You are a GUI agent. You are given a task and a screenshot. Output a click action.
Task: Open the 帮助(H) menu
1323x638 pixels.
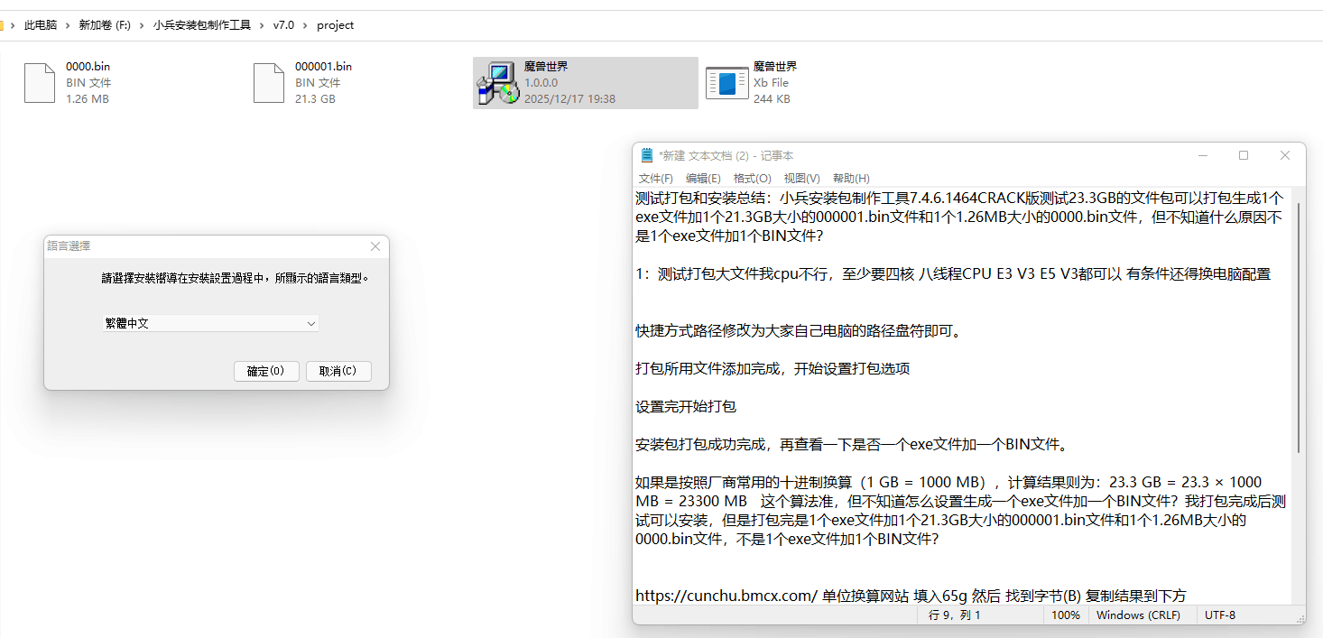[x=850, y=178]
